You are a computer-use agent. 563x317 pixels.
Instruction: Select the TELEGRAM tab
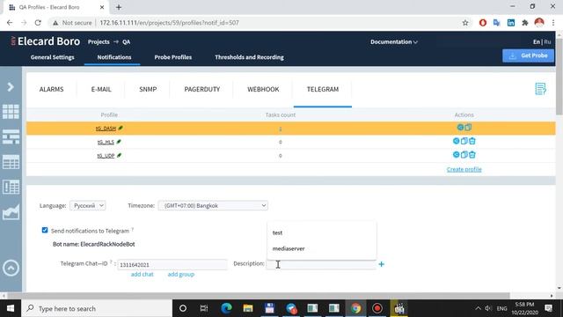(x=323, y=89)
